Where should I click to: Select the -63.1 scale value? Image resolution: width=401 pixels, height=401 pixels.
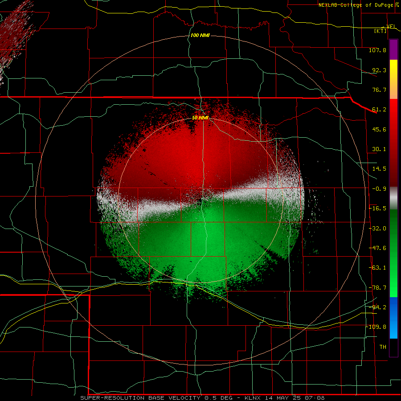coord(377,268)
